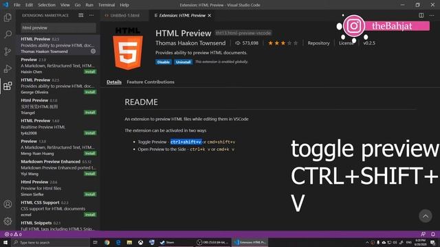Select the Details tab
This screenshot has width=440, height=247.
(x=114, y=82)
